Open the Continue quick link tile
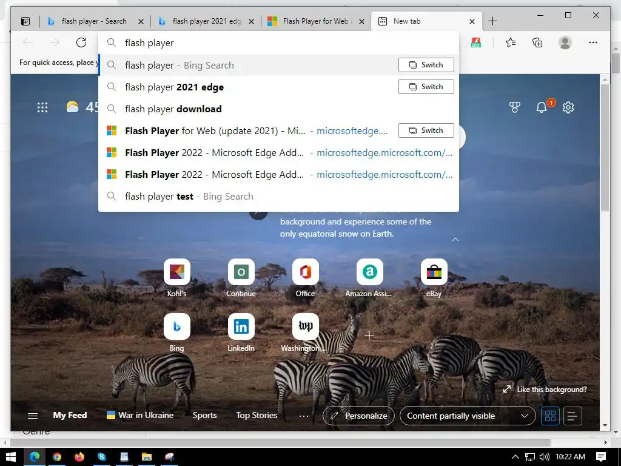 241,272
